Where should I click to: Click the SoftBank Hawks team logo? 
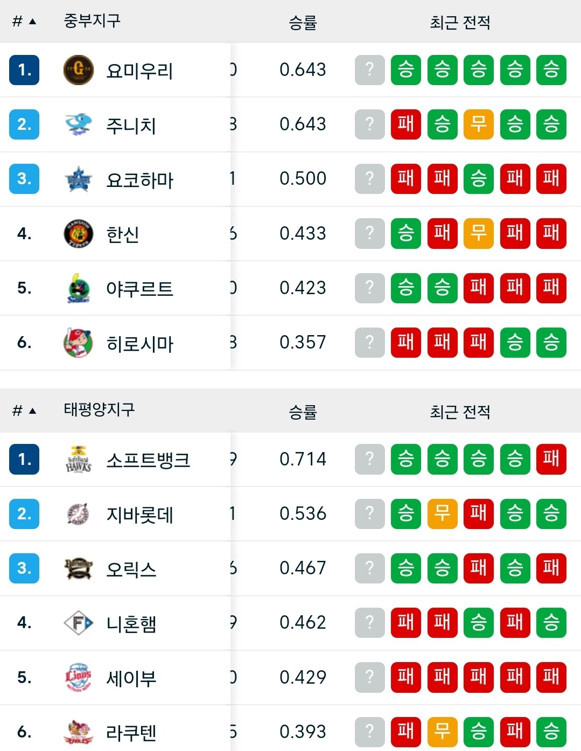pos(79,460)
